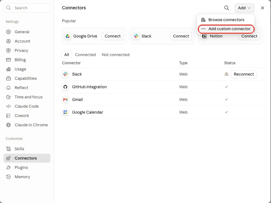Click the search icon in Connectors header

[x=226, y=8]
